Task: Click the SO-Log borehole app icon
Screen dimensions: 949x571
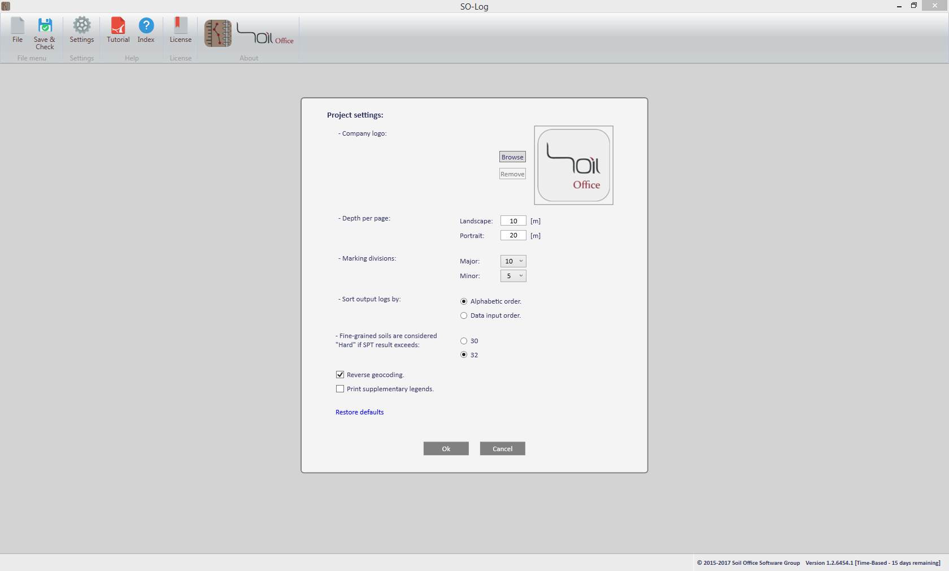Action: 218,33
